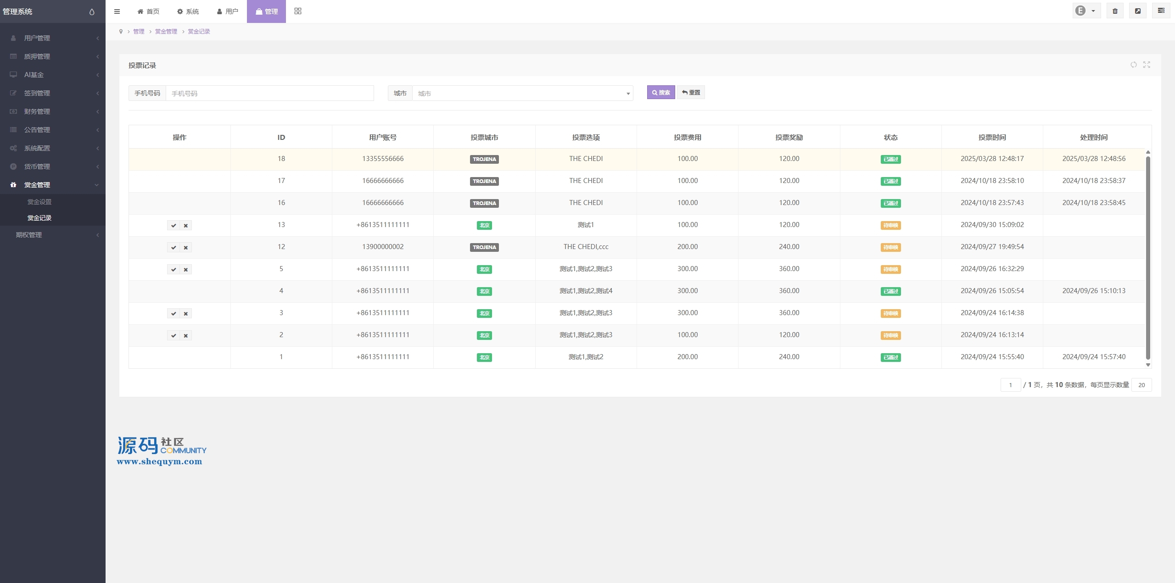Expand the 投票记录 panel to fullscreen
Viewport: 1175px width, 583px height.
(1147, 65)
